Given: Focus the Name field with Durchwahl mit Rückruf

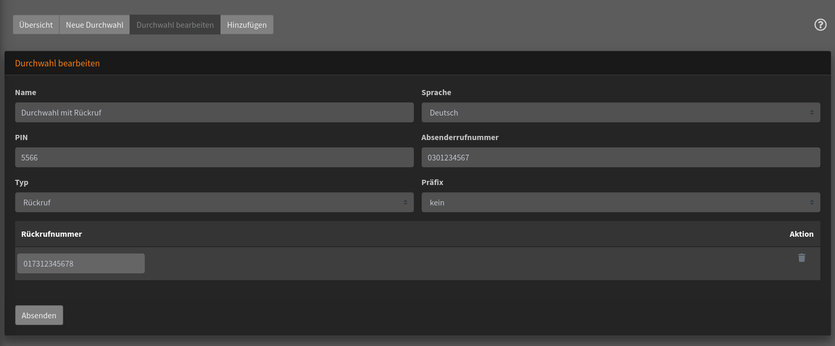Looking at the screenshot, I should [x=214, y=112].
